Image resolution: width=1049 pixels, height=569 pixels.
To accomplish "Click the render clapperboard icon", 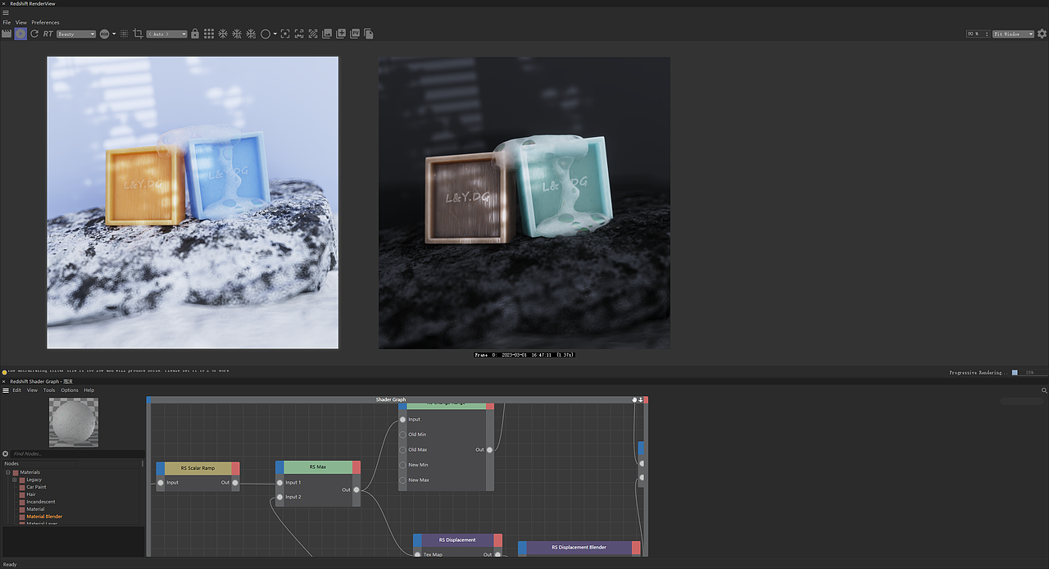I will 7,34.
